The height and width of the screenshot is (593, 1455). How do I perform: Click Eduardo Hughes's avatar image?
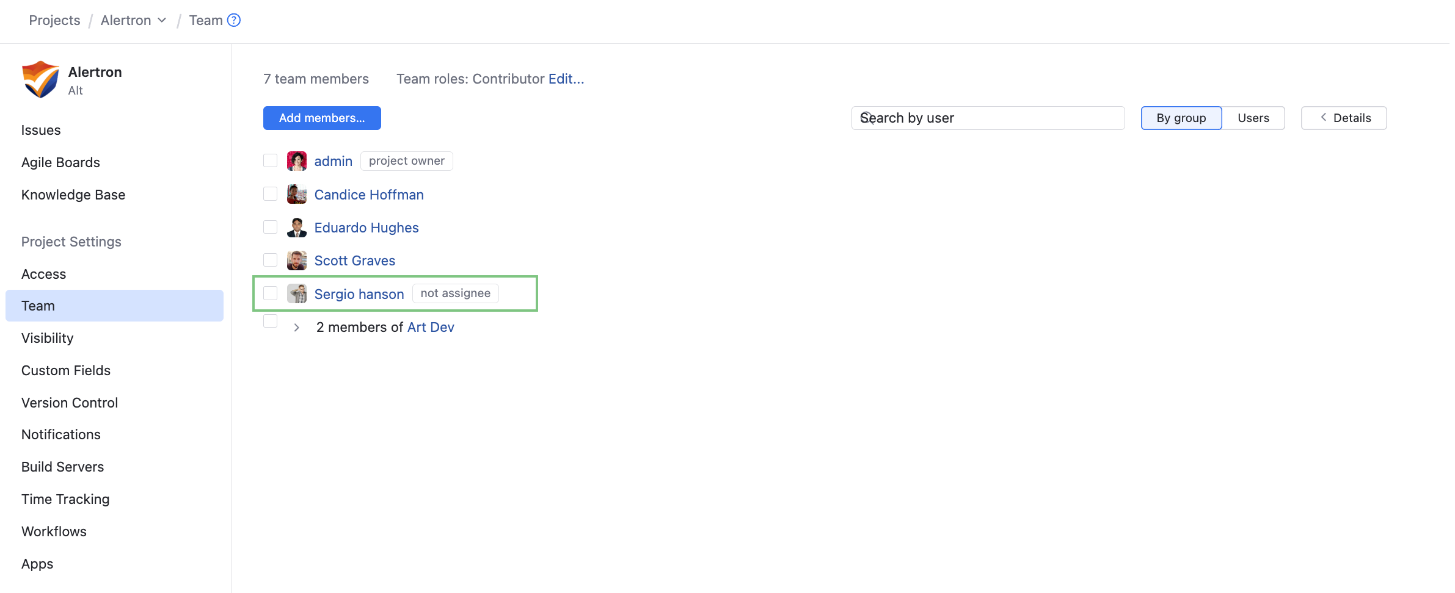point(297,228)
